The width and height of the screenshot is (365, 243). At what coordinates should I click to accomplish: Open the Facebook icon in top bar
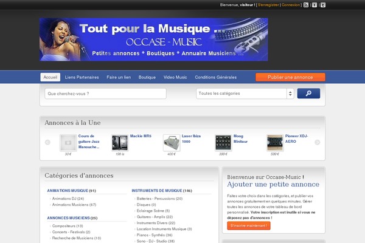[315, 5]
